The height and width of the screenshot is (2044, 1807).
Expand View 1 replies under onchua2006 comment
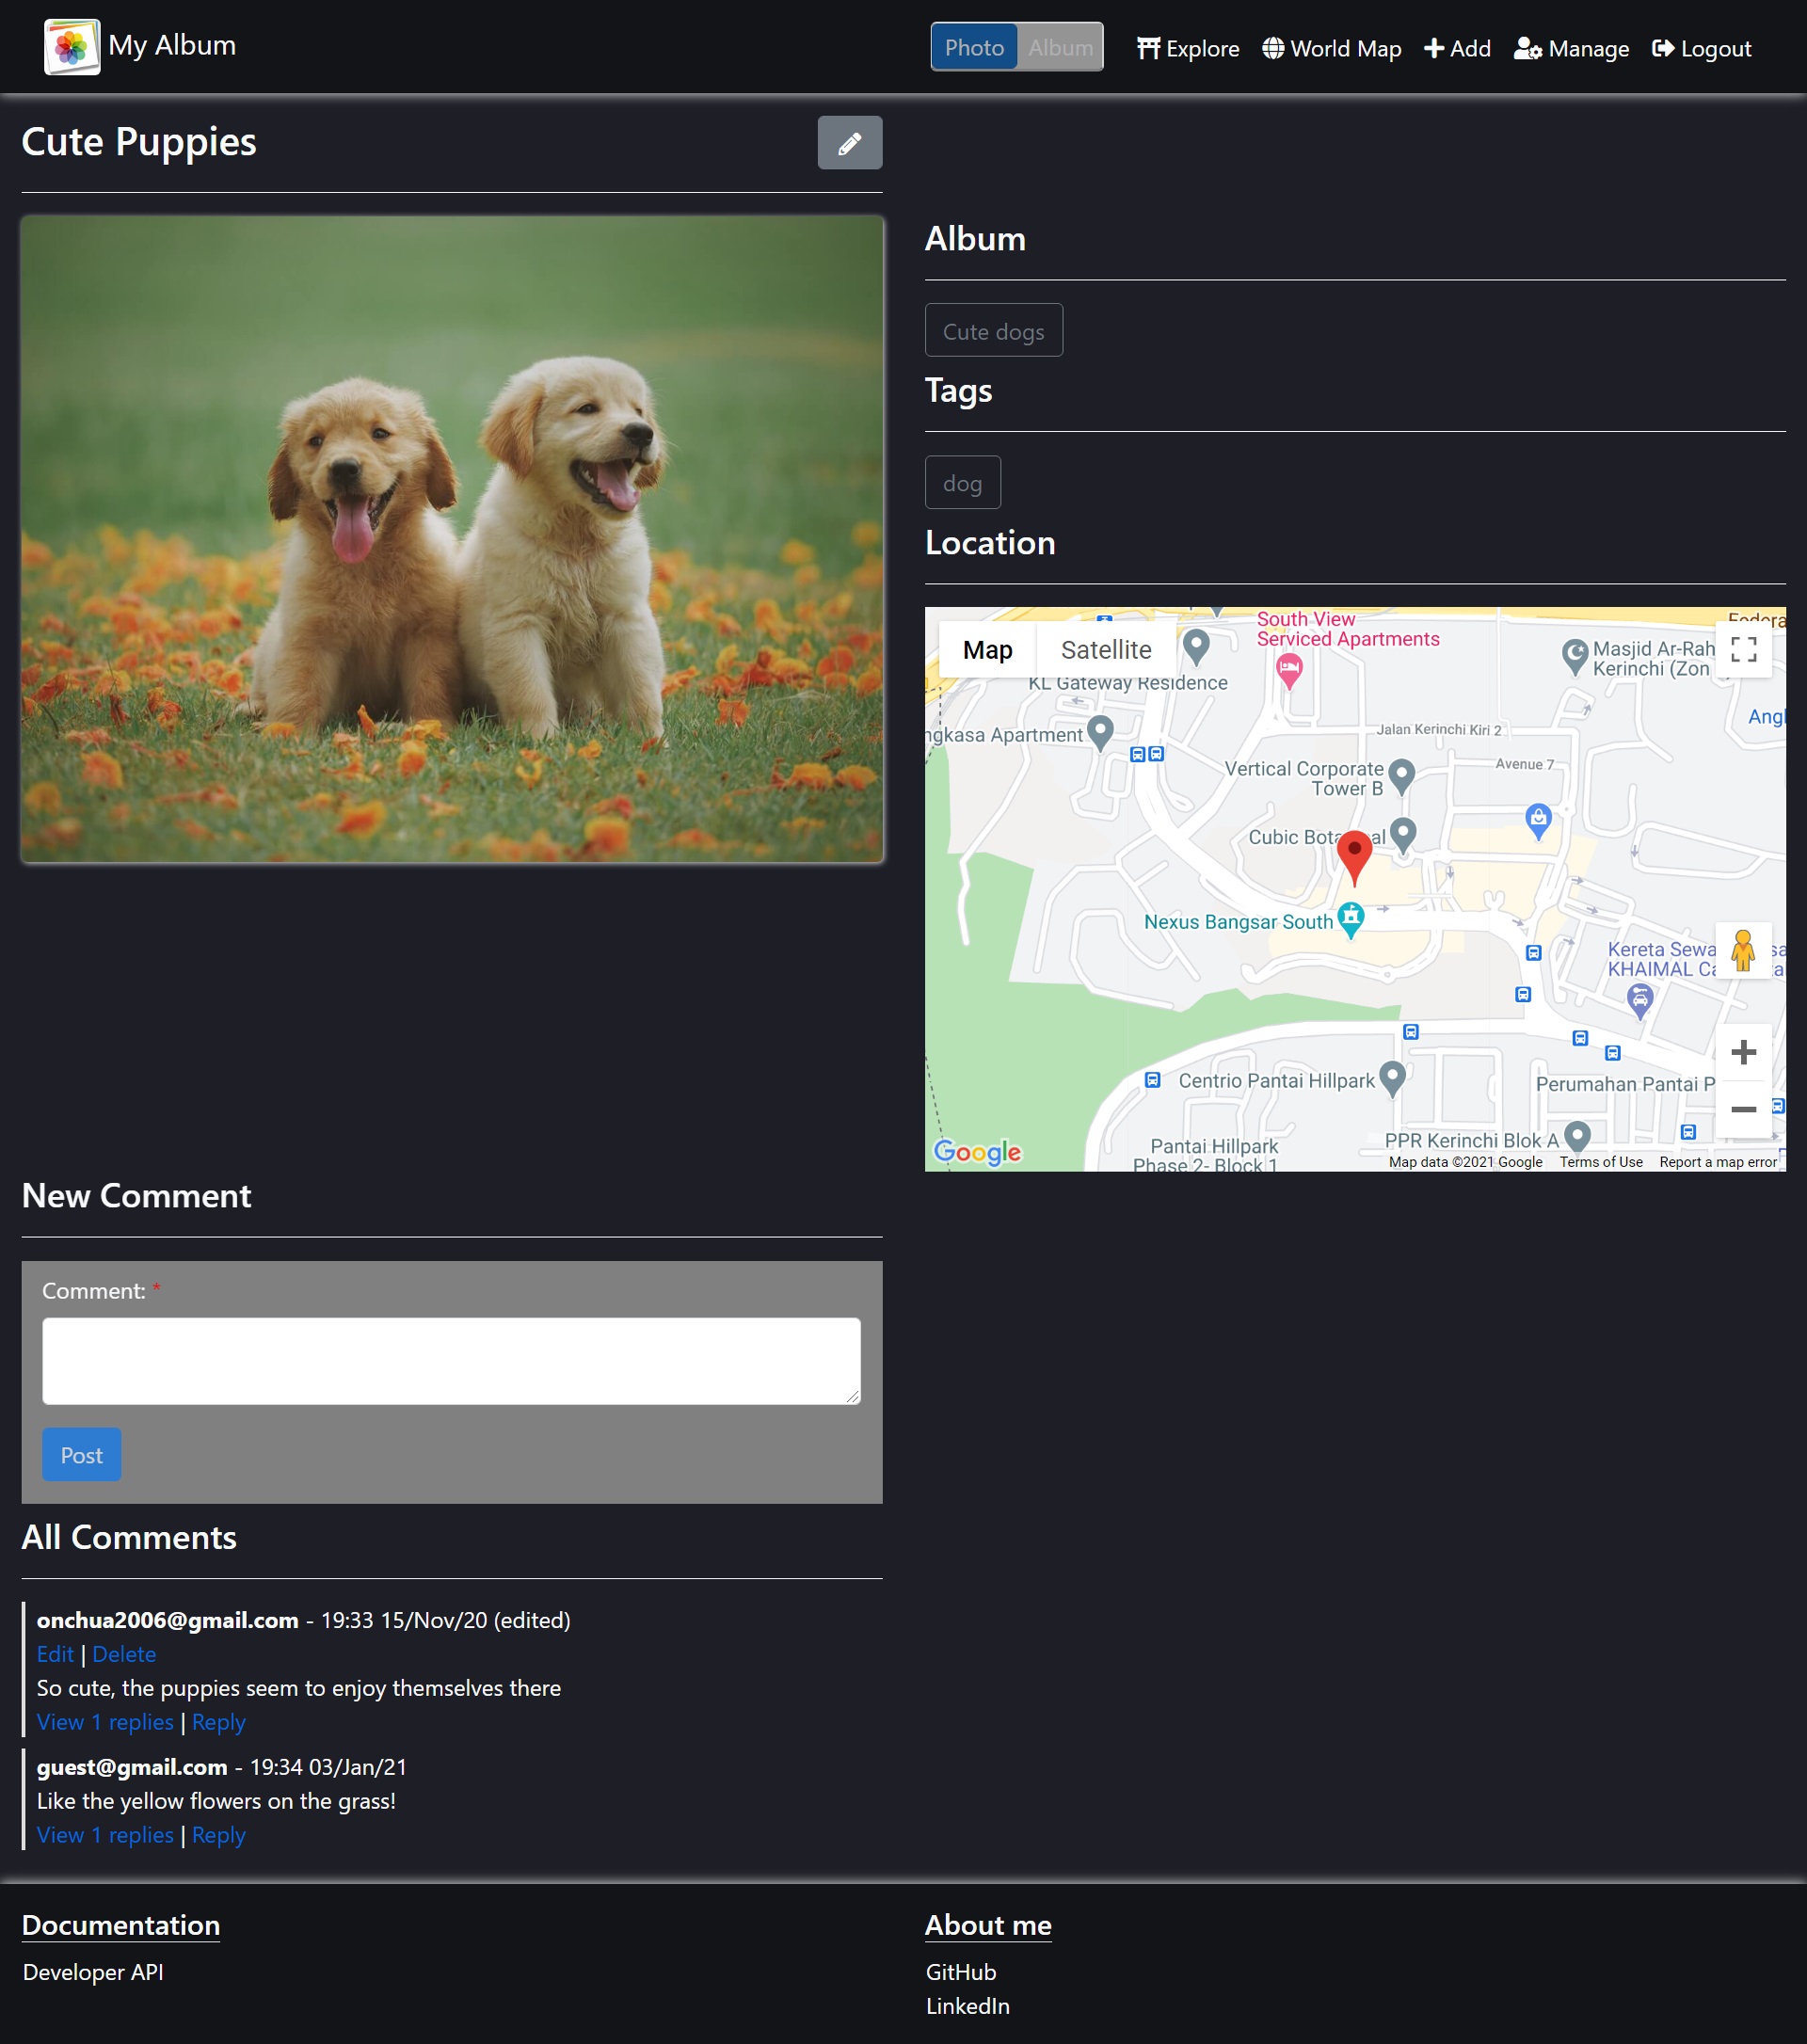pyautogui.click(x=105, y=1722)
